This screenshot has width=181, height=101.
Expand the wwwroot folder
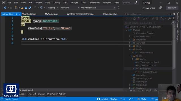point(130,43)
